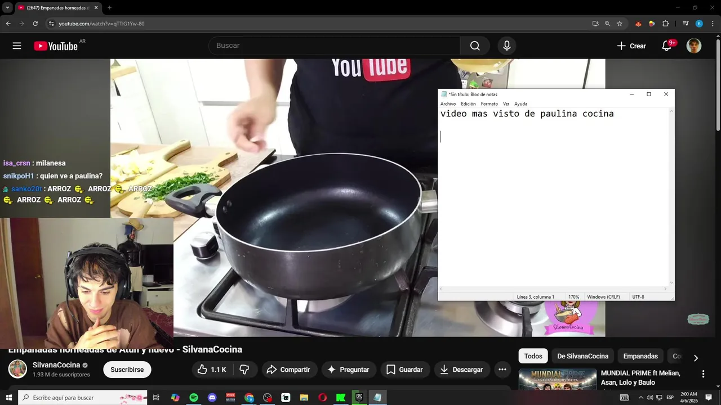Screen dimensions: 721x405
Task: Open the YouTube hamburger guide menu
Action: coord(17,46)
